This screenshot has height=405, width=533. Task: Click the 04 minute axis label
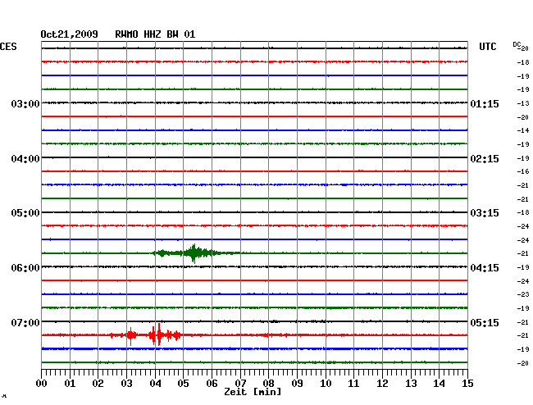tap(155, 383)
